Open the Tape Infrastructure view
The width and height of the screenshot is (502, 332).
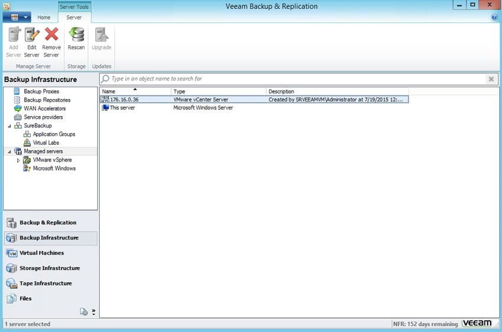click(x=51, y=284)
